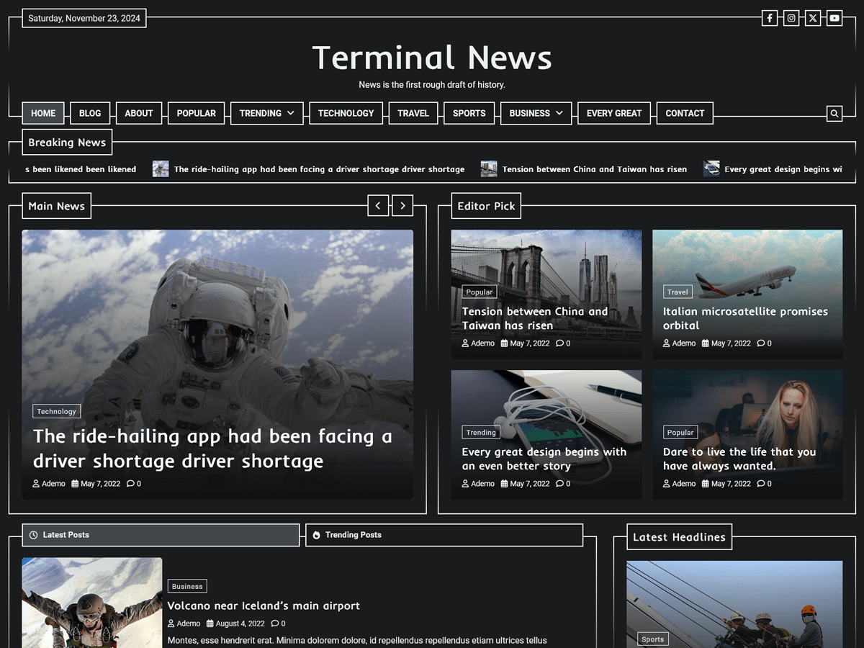
Task: Click comment icon on Every great design card
Action: pos(559,484)
